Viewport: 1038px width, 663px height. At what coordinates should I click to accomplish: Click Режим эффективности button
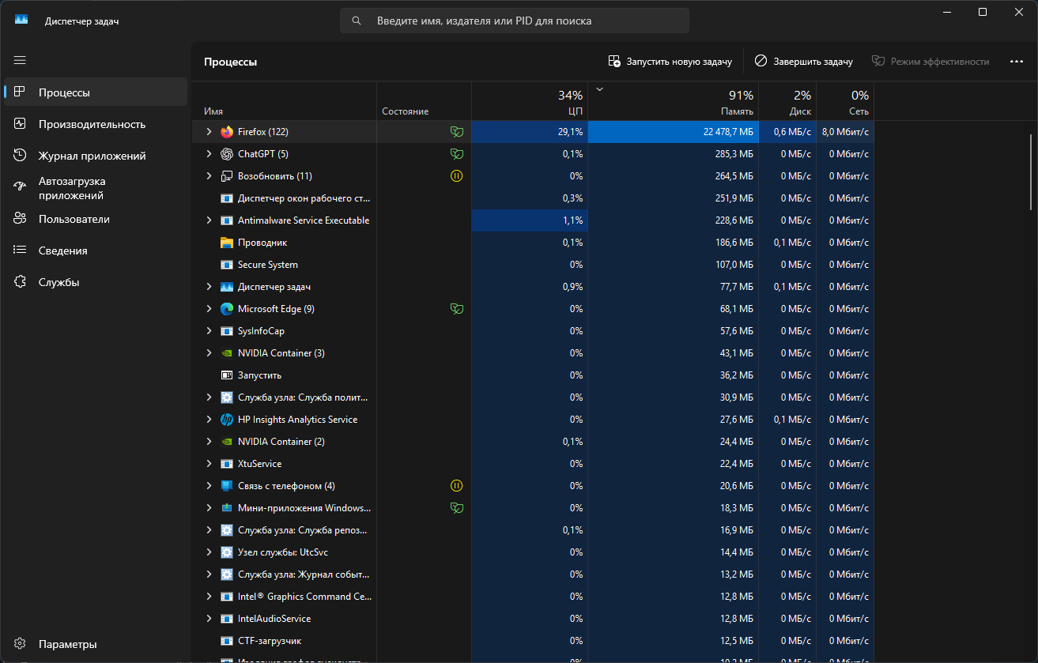click(930, 62)
